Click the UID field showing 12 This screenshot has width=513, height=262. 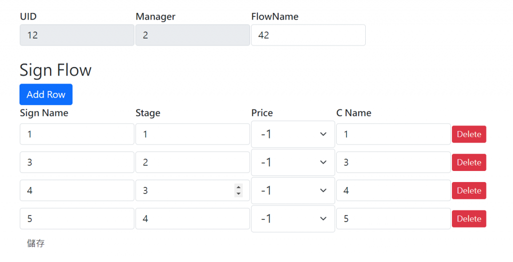click(77, 35)
